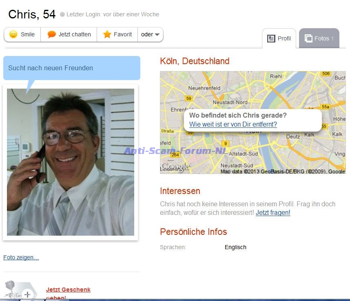
Task: Follow the Wie weit ist er von Dir entfernt link
Action: click(233, 125)
